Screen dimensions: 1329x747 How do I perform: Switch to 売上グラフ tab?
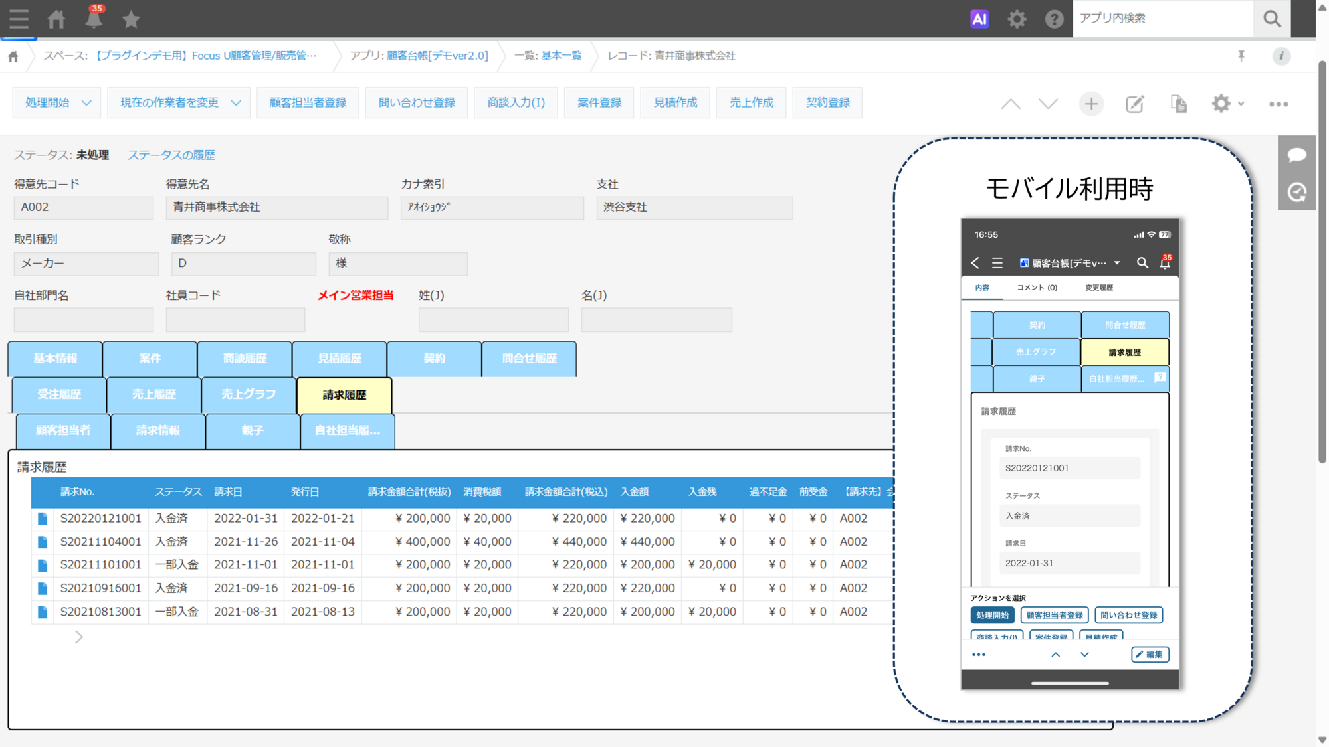[x=249, y=394]
